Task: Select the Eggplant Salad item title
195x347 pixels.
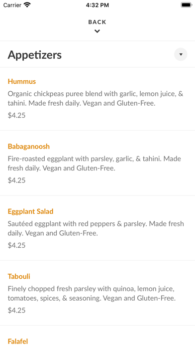Action: pos(30,211)
